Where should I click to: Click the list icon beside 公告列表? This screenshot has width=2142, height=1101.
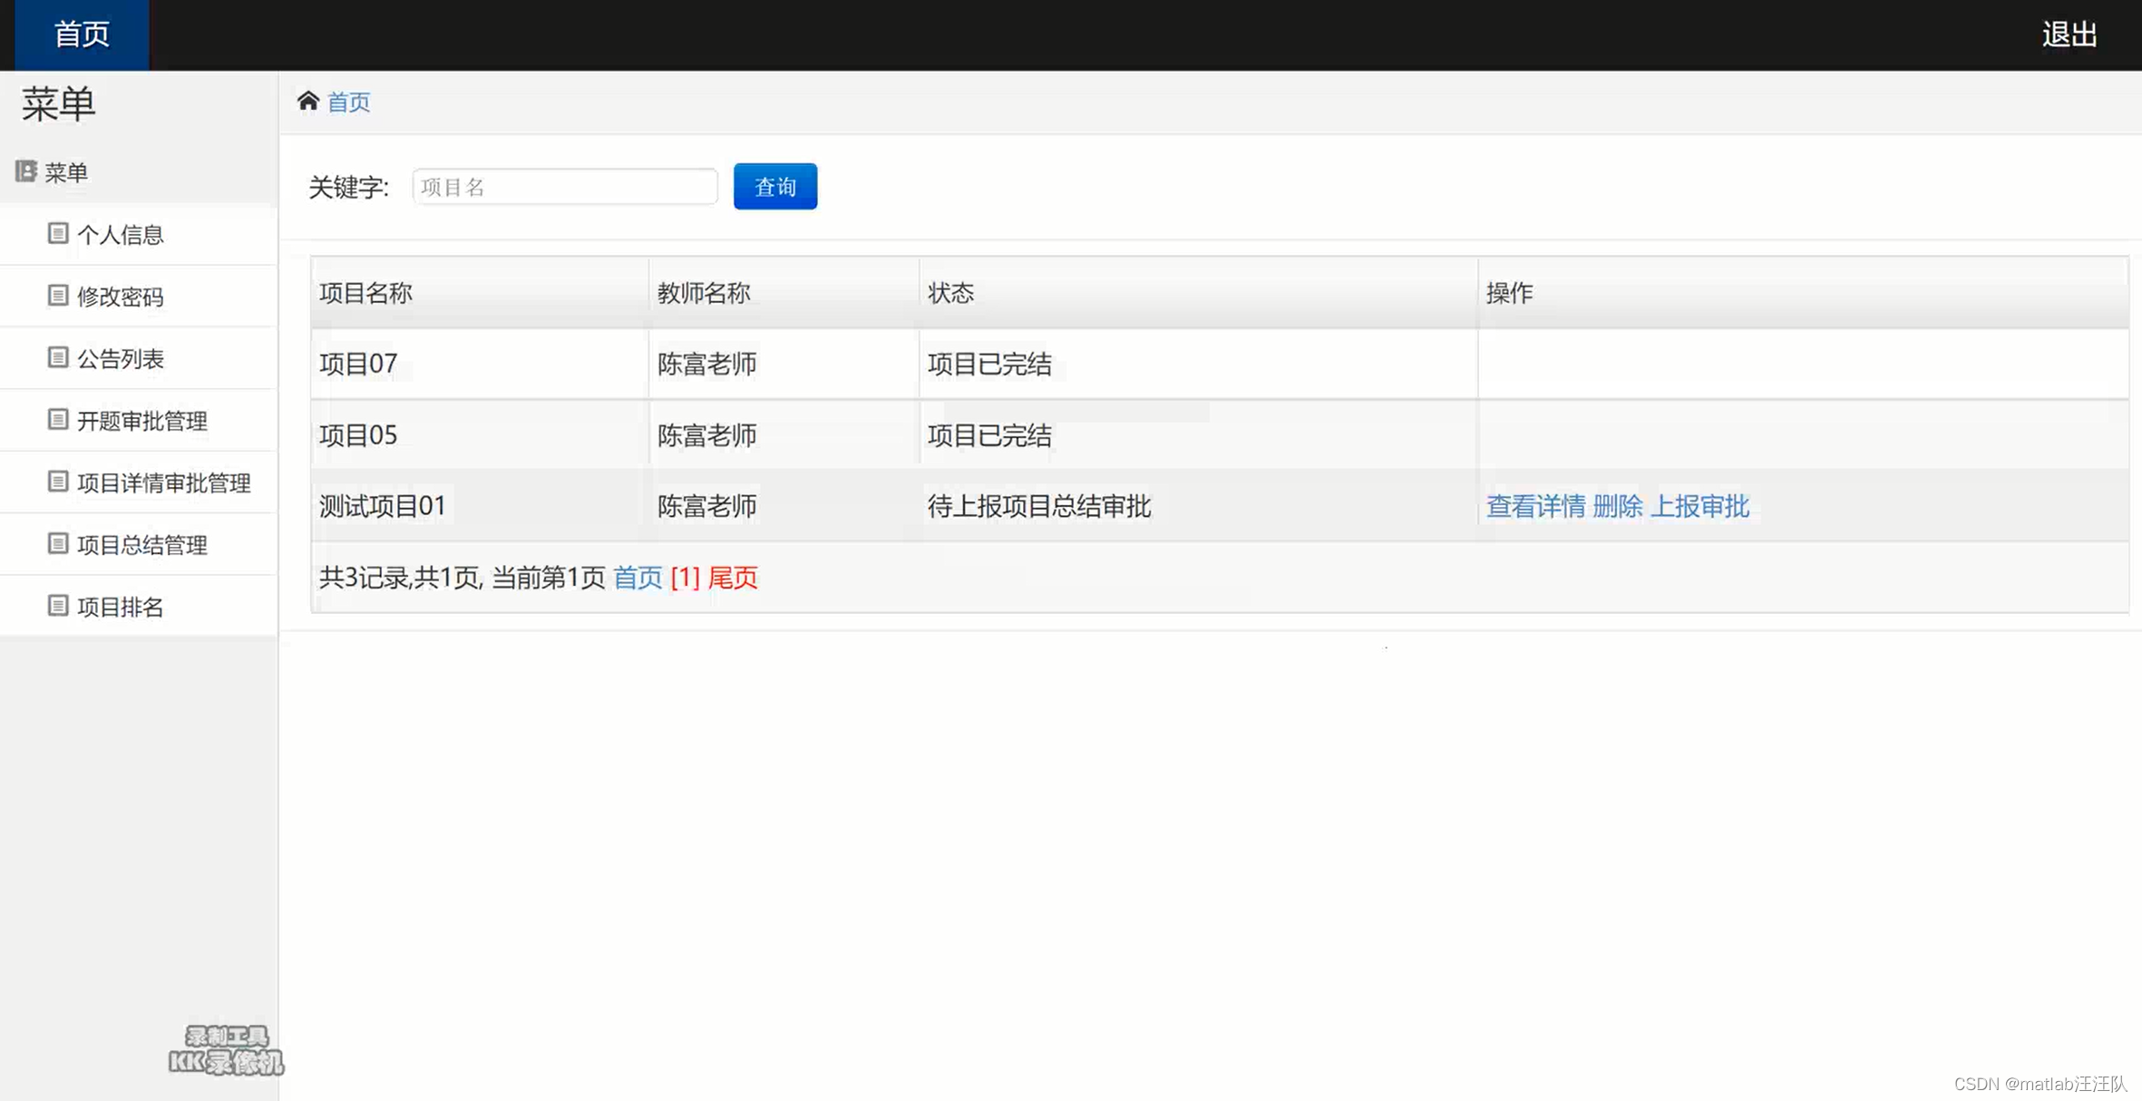pos(58,358)
